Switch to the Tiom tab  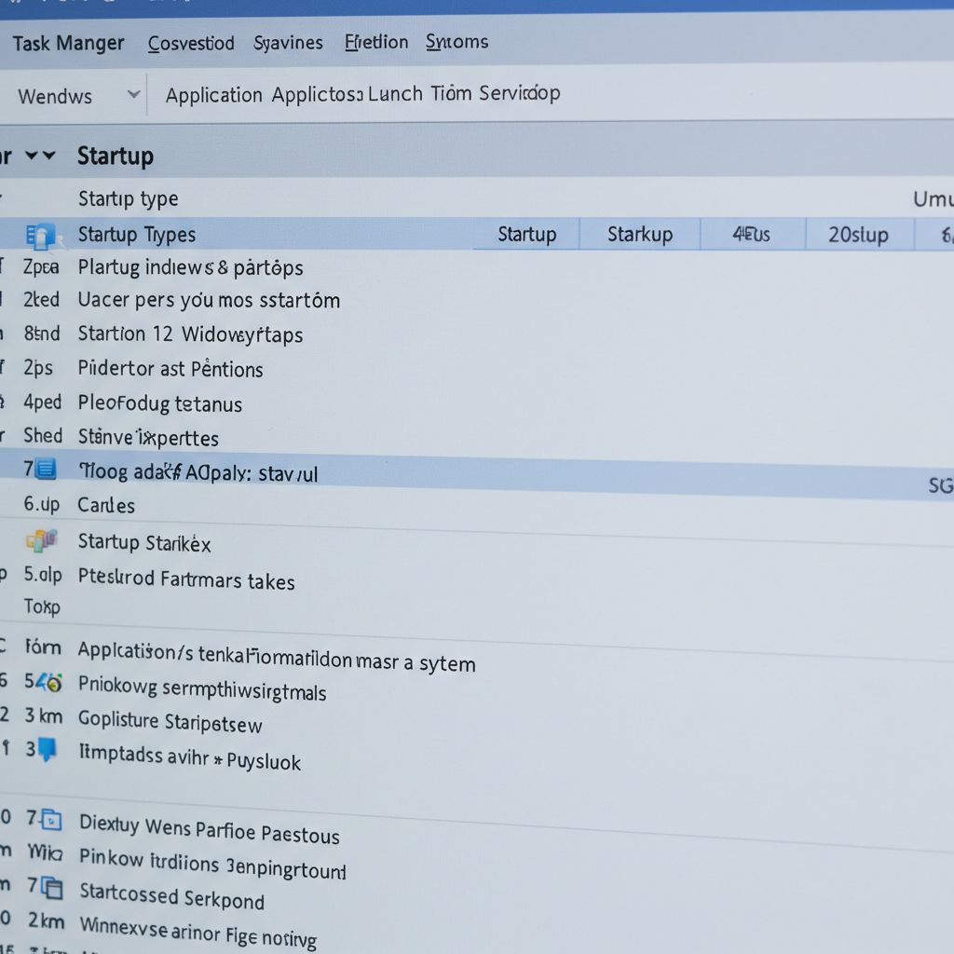(451, 93)
